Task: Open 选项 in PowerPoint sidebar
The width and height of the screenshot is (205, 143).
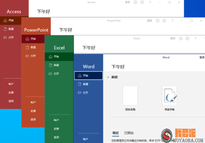Action: coord(33,119)
